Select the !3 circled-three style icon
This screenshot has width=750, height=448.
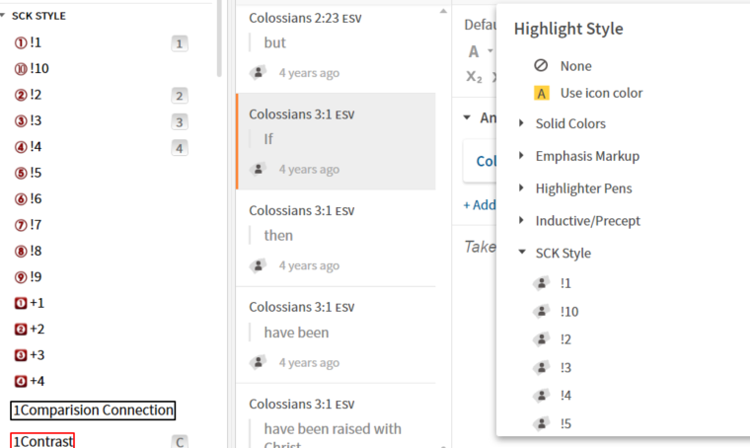click(21, 121)
